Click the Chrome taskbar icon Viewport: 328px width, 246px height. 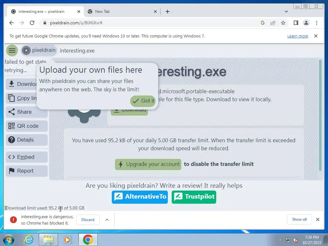point(88,240)
